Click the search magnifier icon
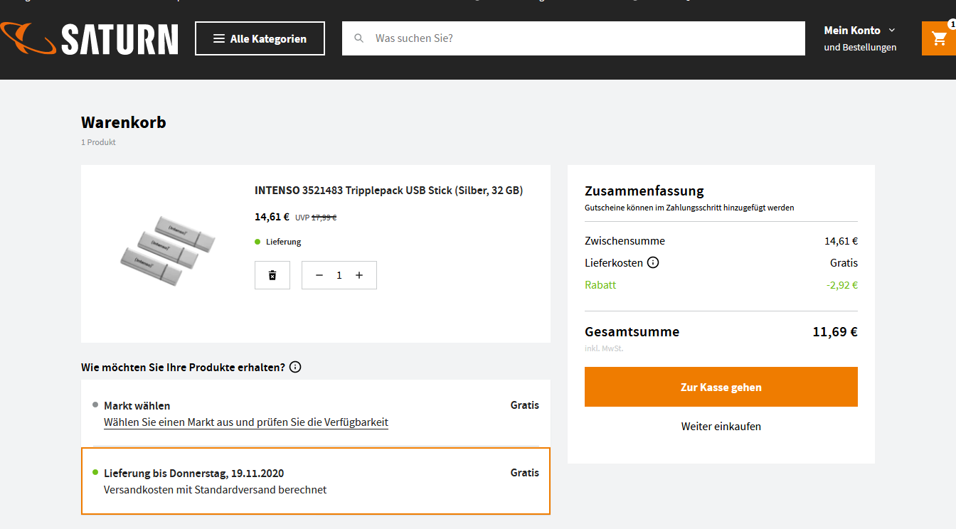Screen dimensions: 956x529 tap(359, 38)
